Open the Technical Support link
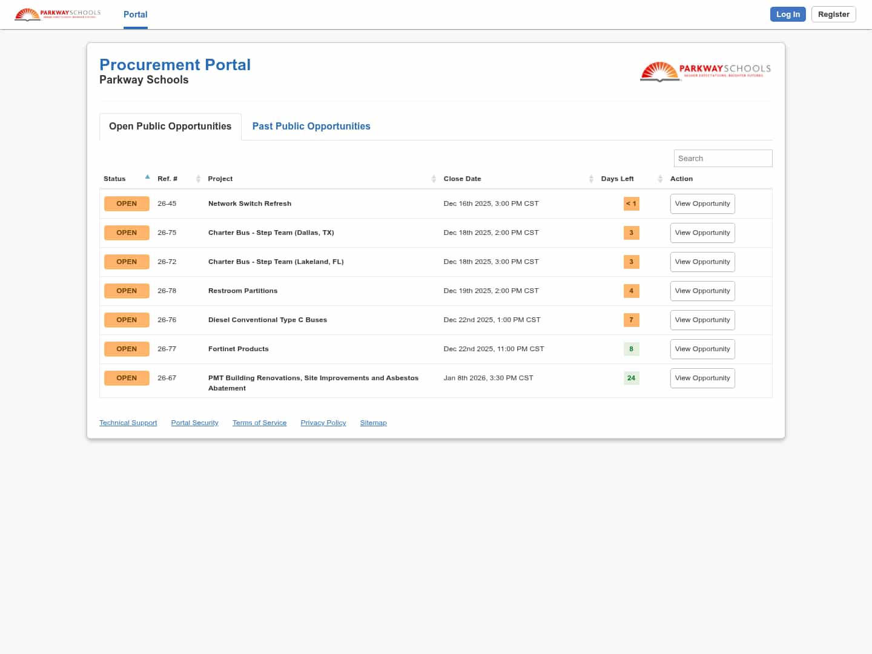This screenshot has height=654, width=872. pos(128,423)
